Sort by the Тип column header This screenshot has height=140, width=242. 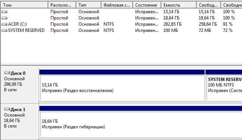tap(89, 5)
